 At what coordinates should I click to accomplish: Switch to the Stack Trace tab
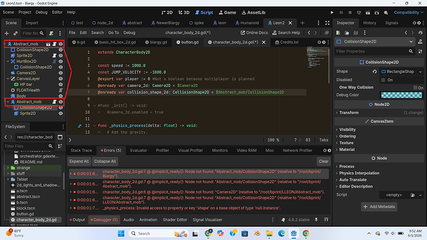click(x=81, y=150)
